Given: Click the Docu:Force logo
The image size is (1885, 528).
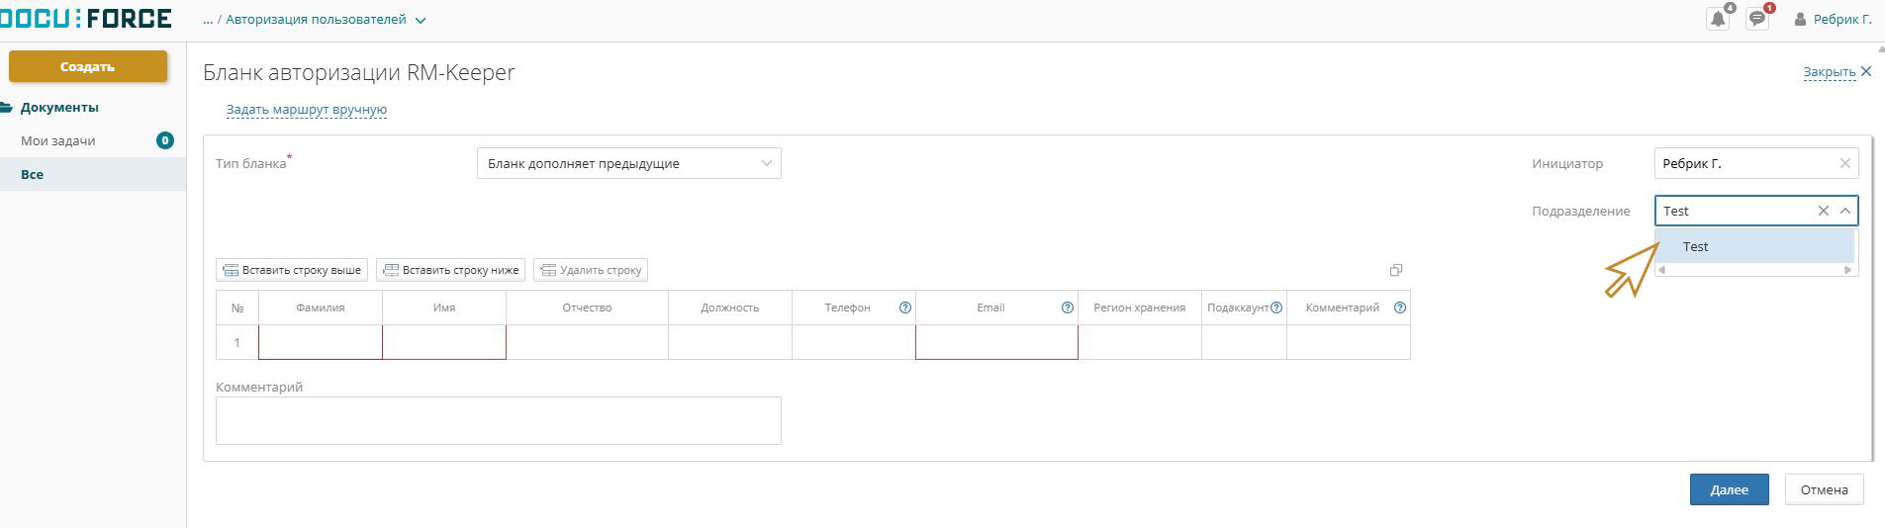Looking at the screenshot, I should click(86, 19).
